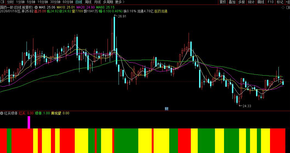Click the 24.33 low price label
The image size is (290, 153).
[247, 106]
